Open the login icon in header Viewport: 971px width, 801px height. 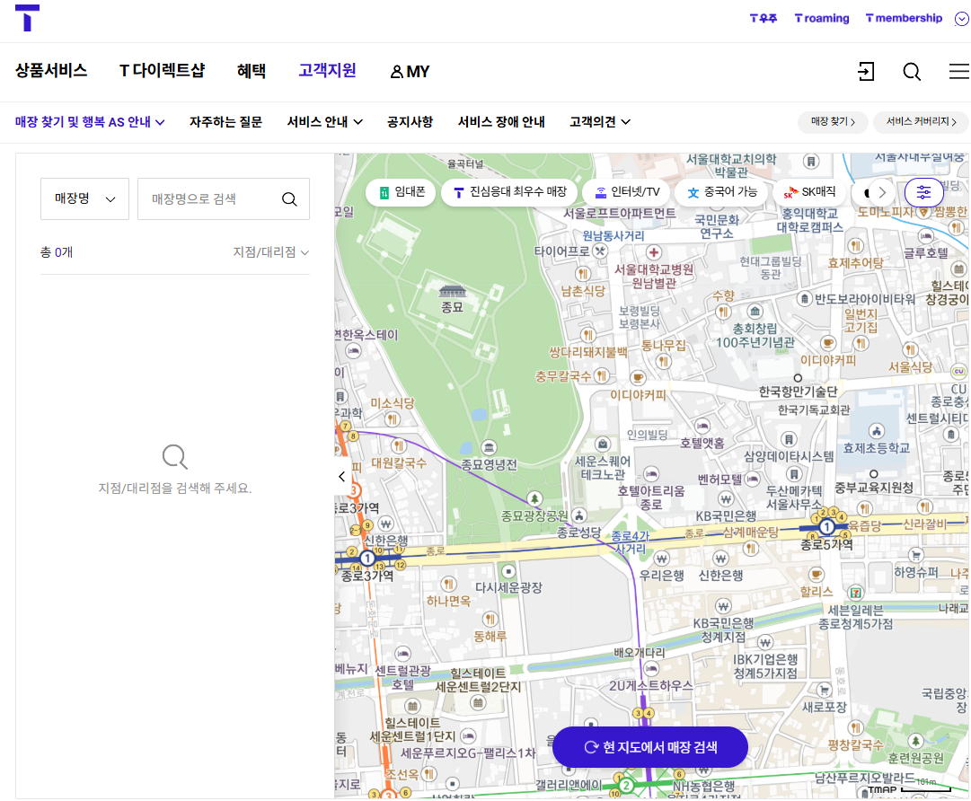click(866, 71)
